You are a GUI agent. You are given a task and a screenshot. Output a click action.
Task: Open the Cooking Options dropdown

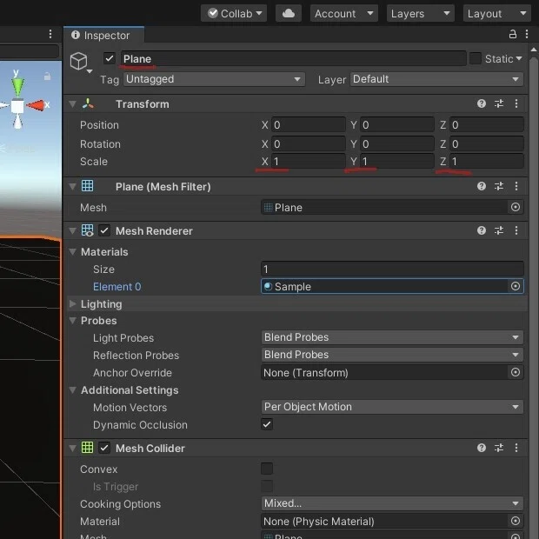(x=392, y=503)
